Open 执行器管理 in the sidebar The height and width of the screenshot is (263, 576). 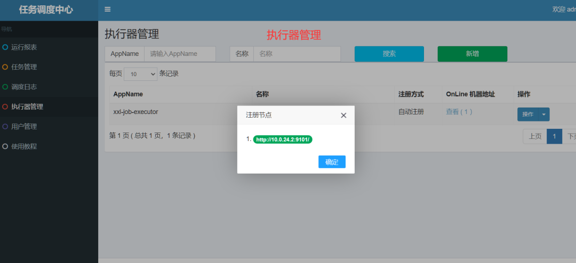[x=49, y=106]
